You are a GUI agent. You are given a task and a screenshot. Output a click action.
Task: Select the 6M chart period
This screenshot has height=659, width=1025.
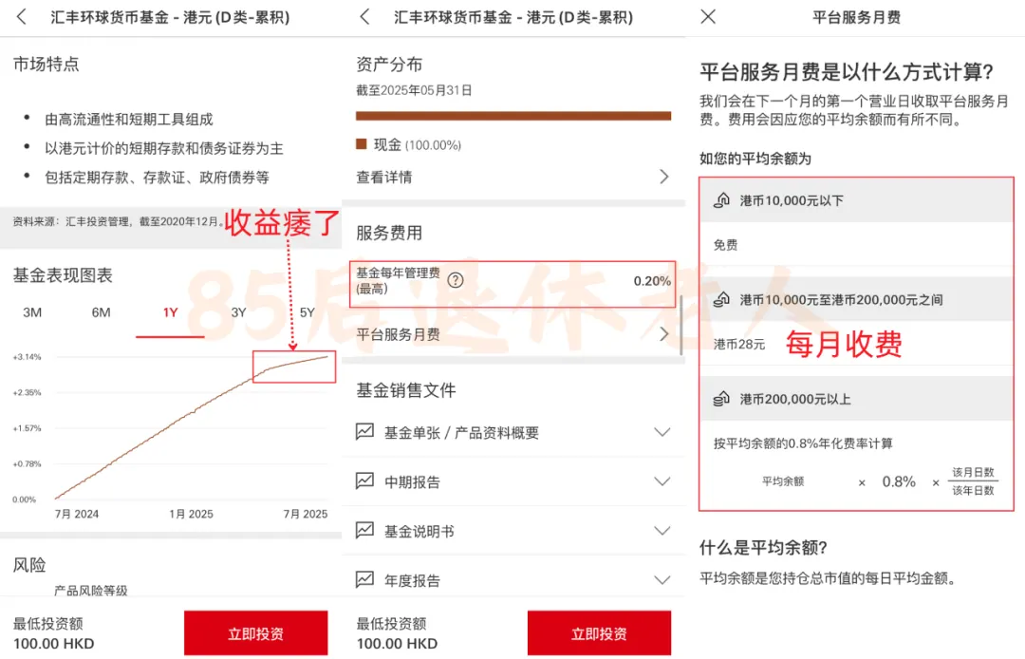(102, 312)
